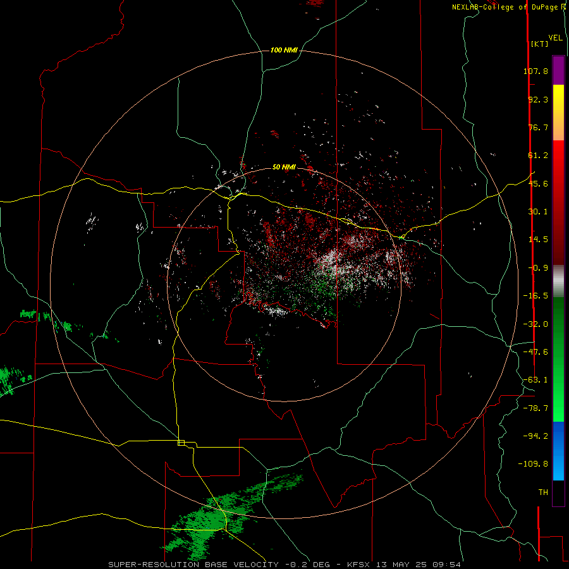Click the [KT] units label
The image size is (569, 569).
click(x=540, y=44)
